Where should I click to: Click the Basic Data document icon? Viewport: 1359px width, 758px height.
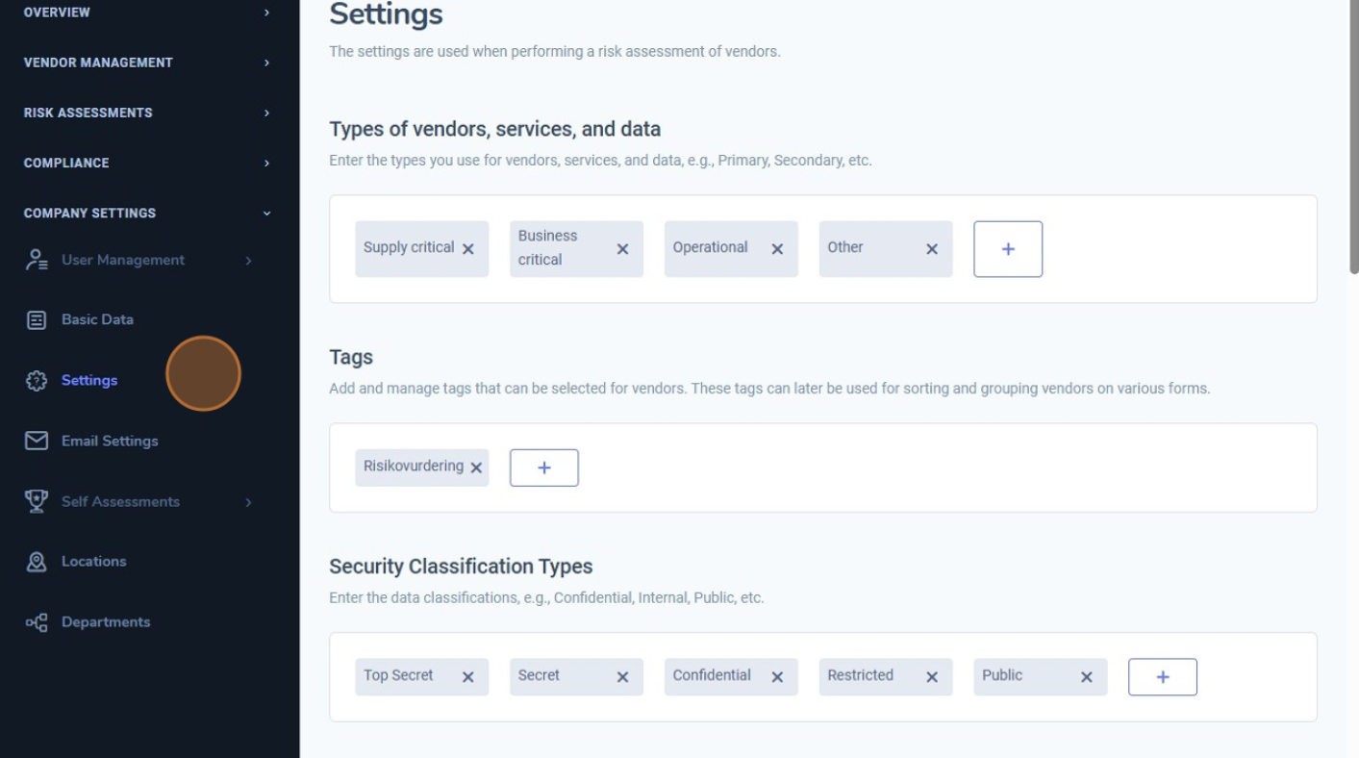[37, 320]
